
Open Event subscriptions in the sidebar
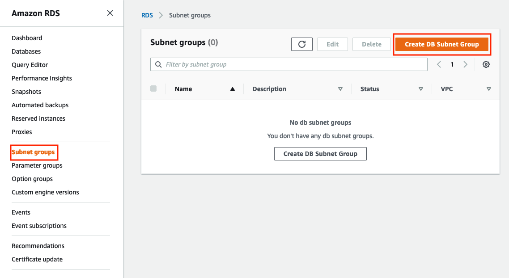tap(39, 226)
